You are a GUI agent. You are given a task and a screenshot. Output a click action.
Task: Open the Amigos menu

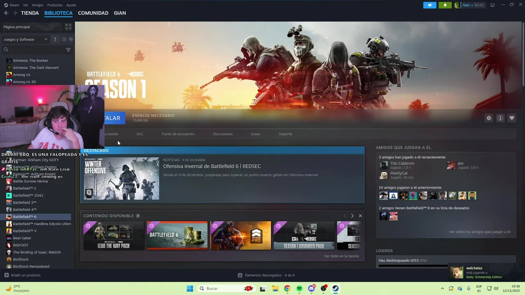coord(37,5)
